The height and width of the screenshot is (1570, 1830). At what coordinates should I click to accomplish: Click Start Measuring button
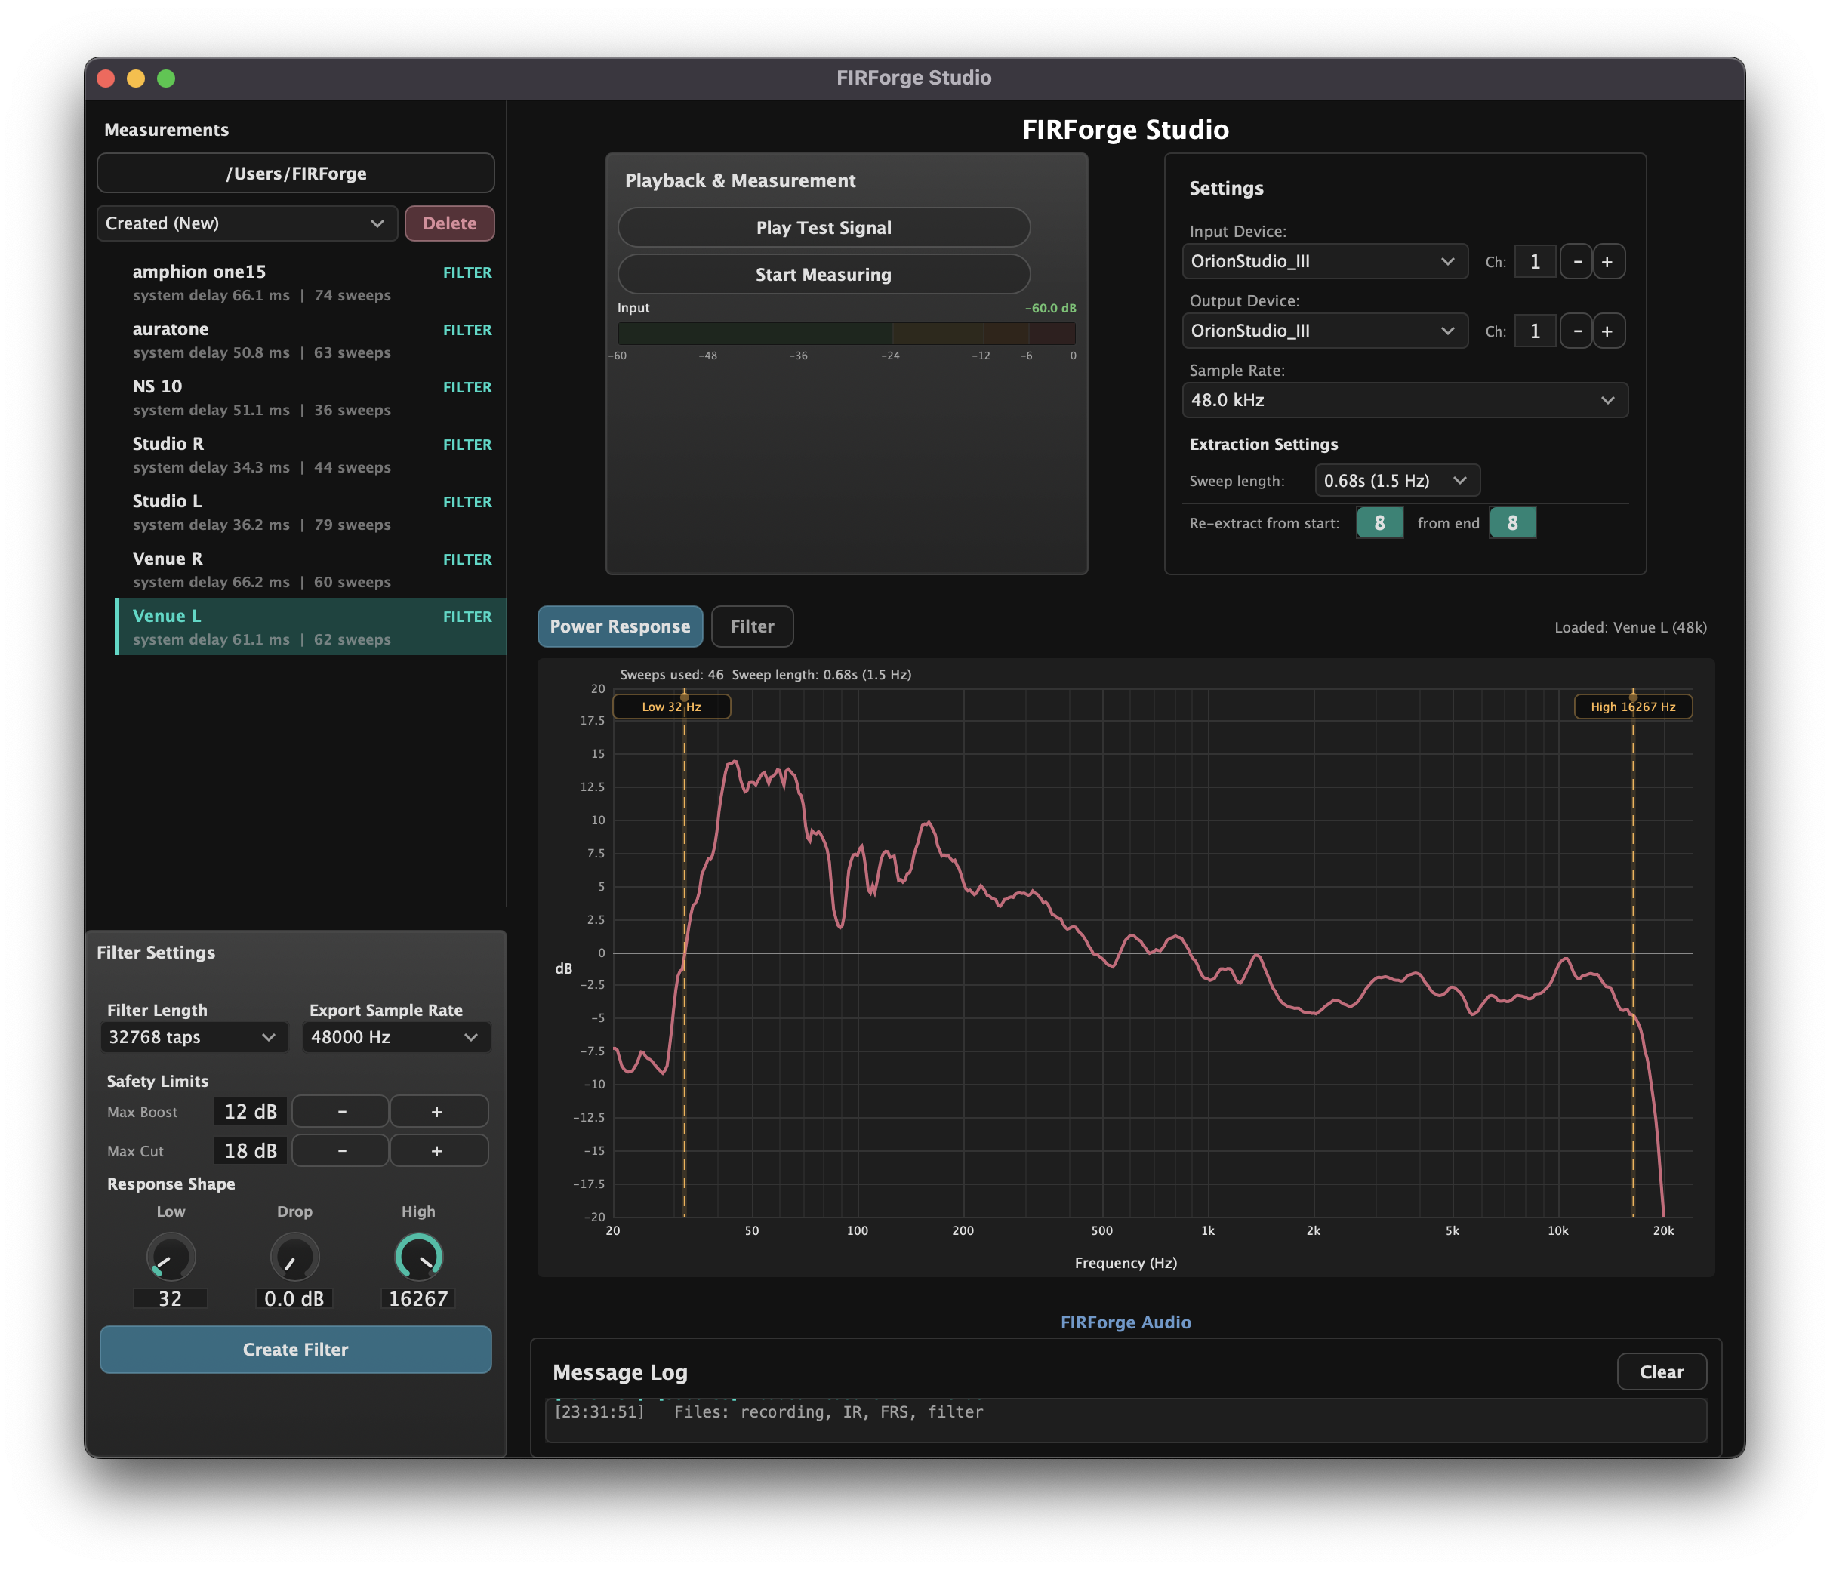point(823,275)
